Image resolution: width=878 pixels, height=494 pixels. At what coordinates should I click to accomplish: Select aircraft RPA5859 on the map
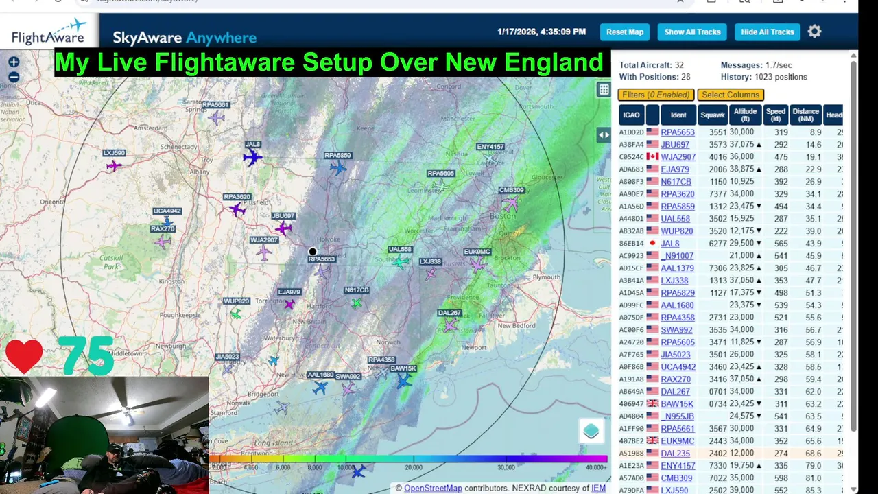pyautogui.click(x=337, y=167)
